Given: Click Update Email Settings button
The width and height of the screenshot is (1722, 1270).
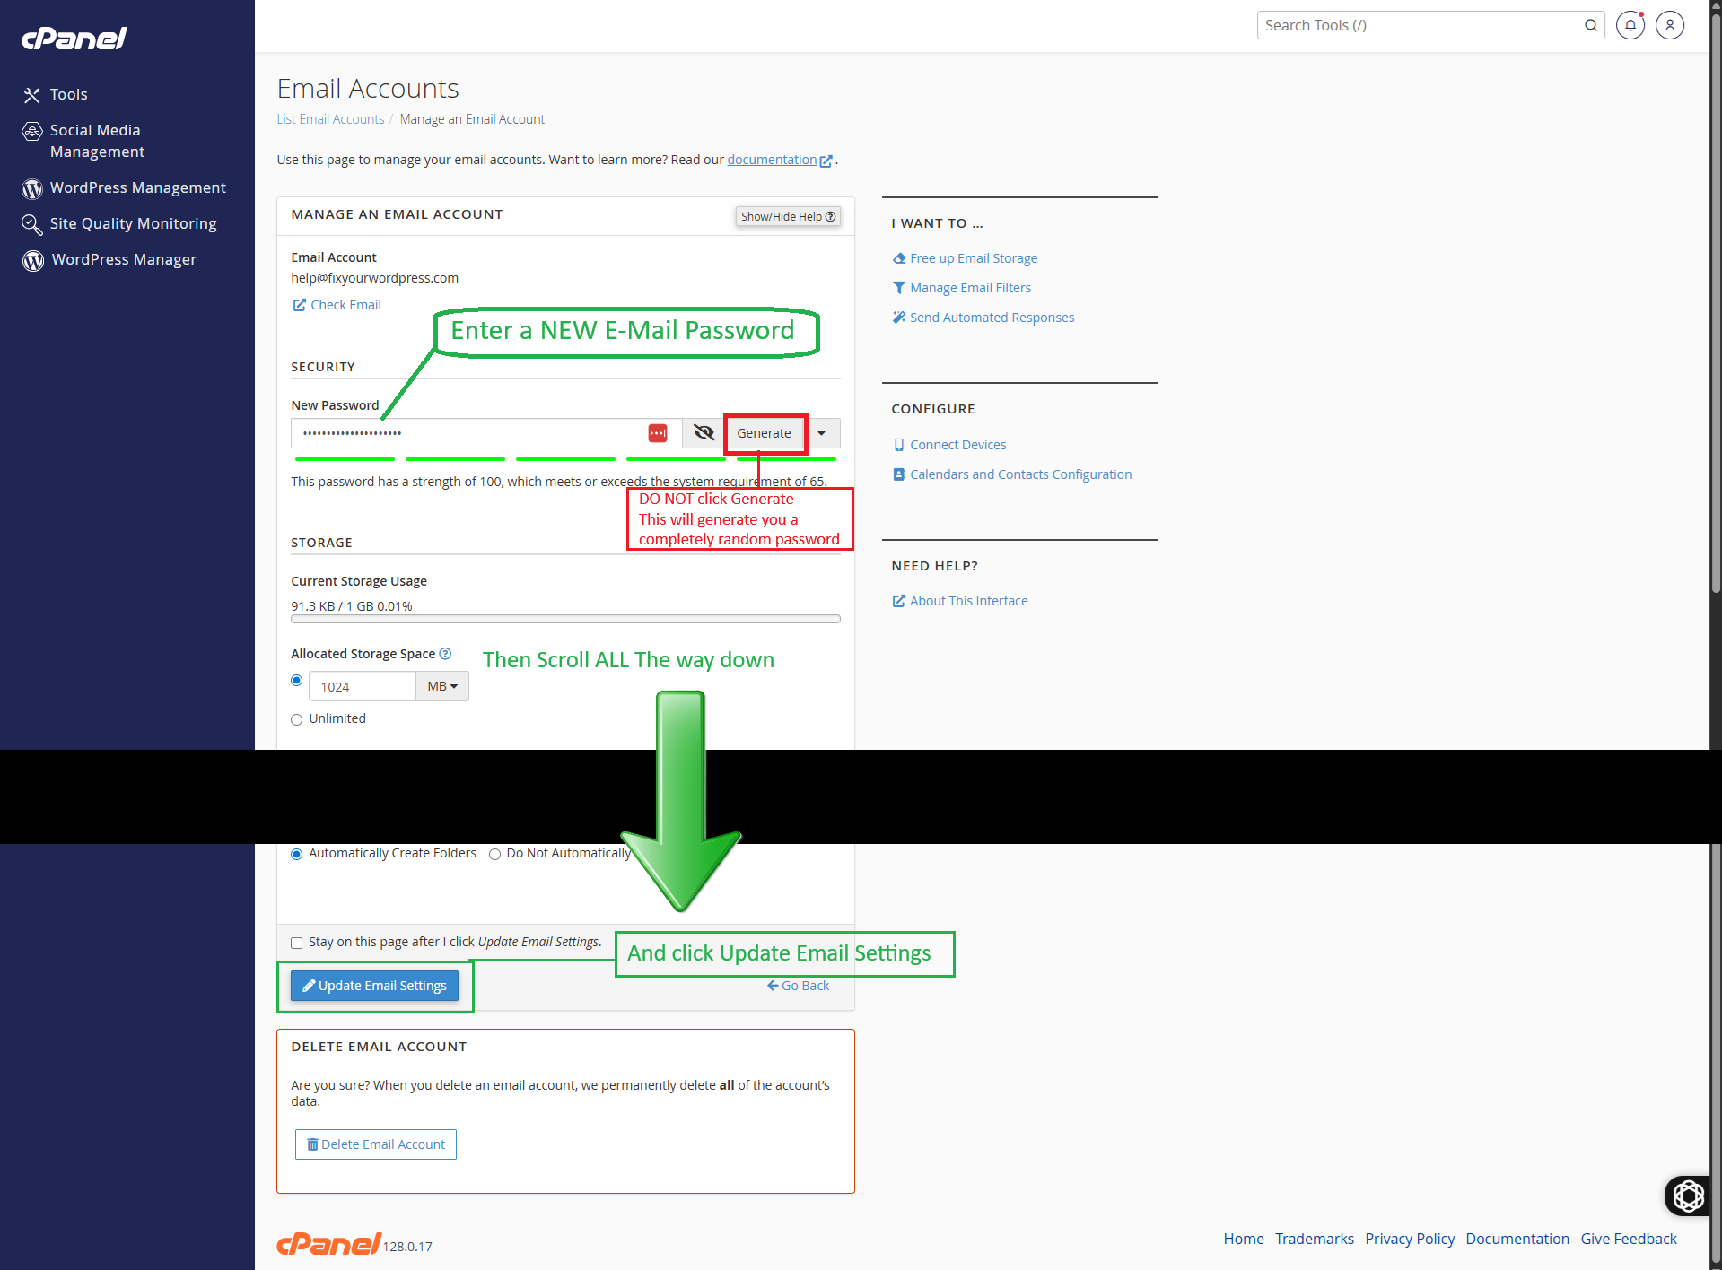Looking at the screenshot, I should [x=374, y=986].
